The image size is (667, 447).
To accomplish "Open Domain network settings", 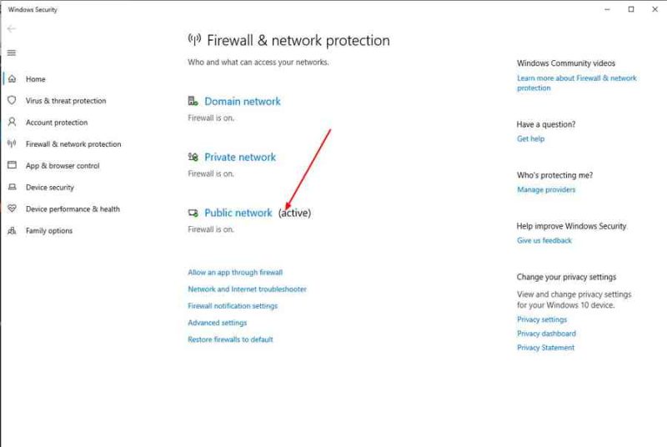I will (243, 101).
